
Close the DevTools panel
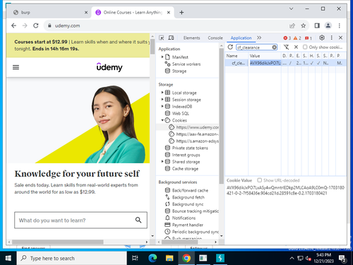click(340, 37)
